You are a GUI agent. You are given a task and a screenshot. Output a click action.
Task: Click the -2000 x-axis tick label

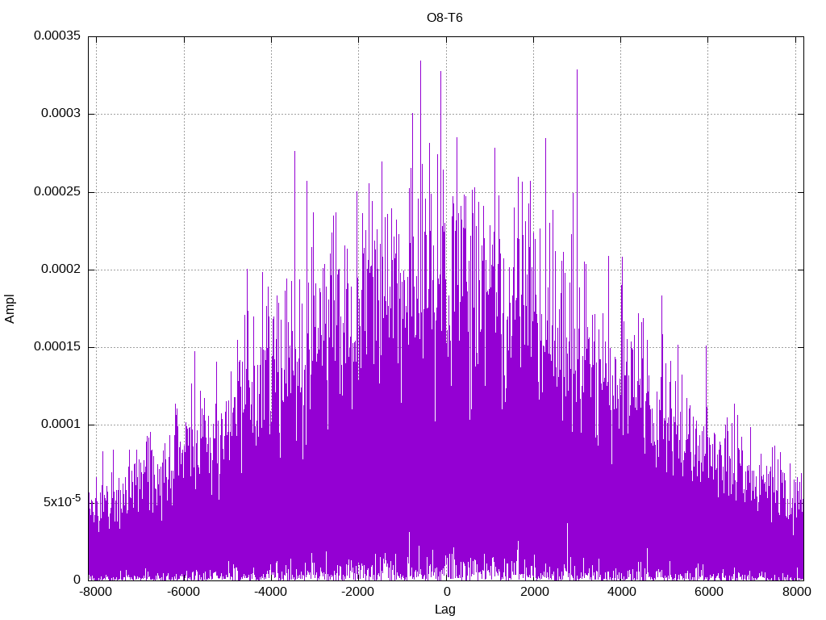pos(357,592)
